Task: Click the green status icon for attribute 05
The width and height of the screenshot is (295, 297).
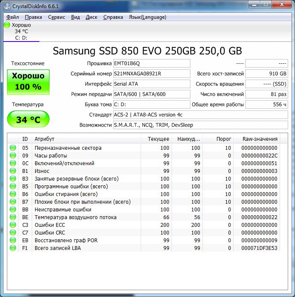Action: [x=13, y=148]
